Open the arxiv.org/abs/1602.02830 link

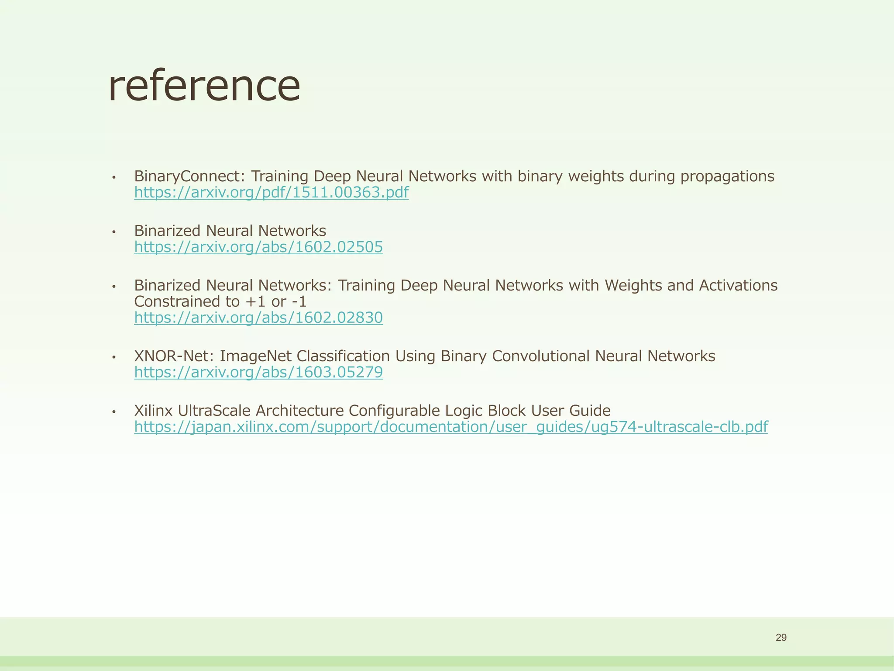click(258, 318)
